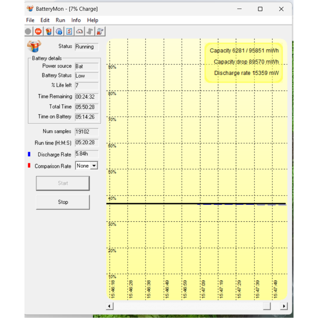Screen dimensions: 318x318
Task: Click the Discharge Rate value 5.84h
Action: tap(86, 154)
